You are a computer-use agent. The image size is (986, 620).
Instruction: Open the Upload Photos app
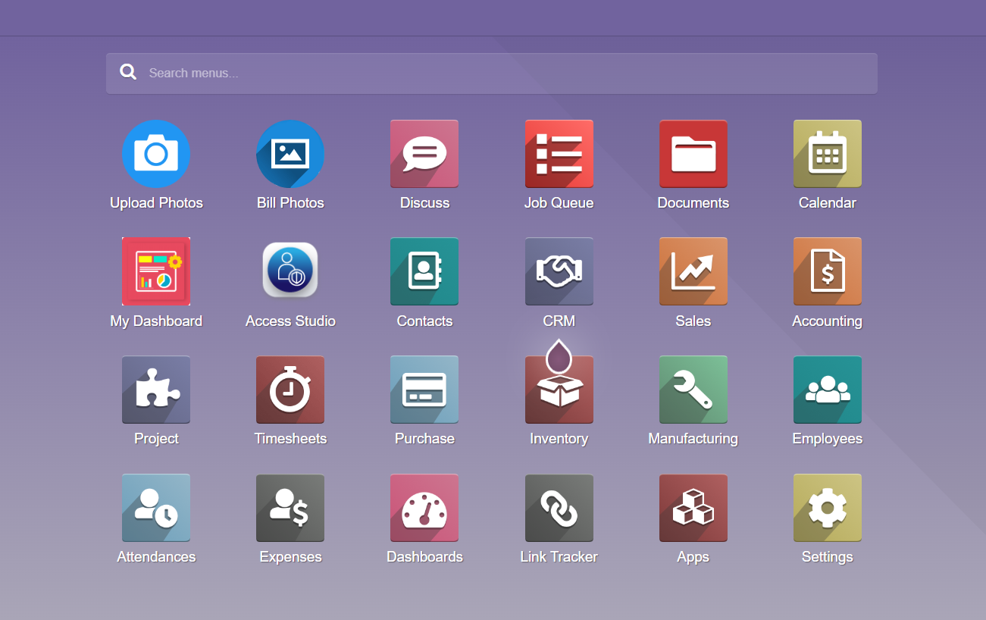[x=156, y=154]
